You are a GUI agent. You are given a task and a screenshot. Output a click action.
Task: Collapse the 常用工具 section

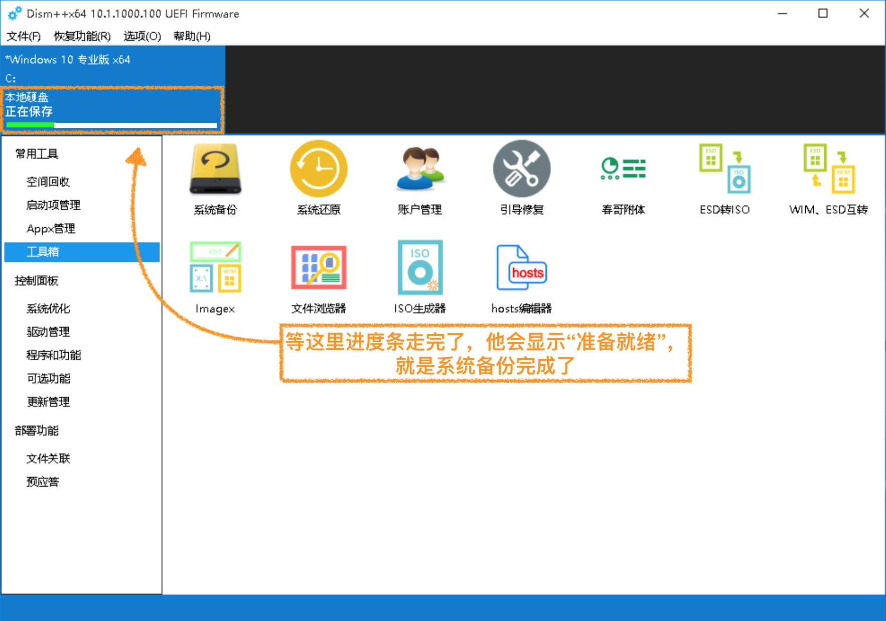point(36,154)
